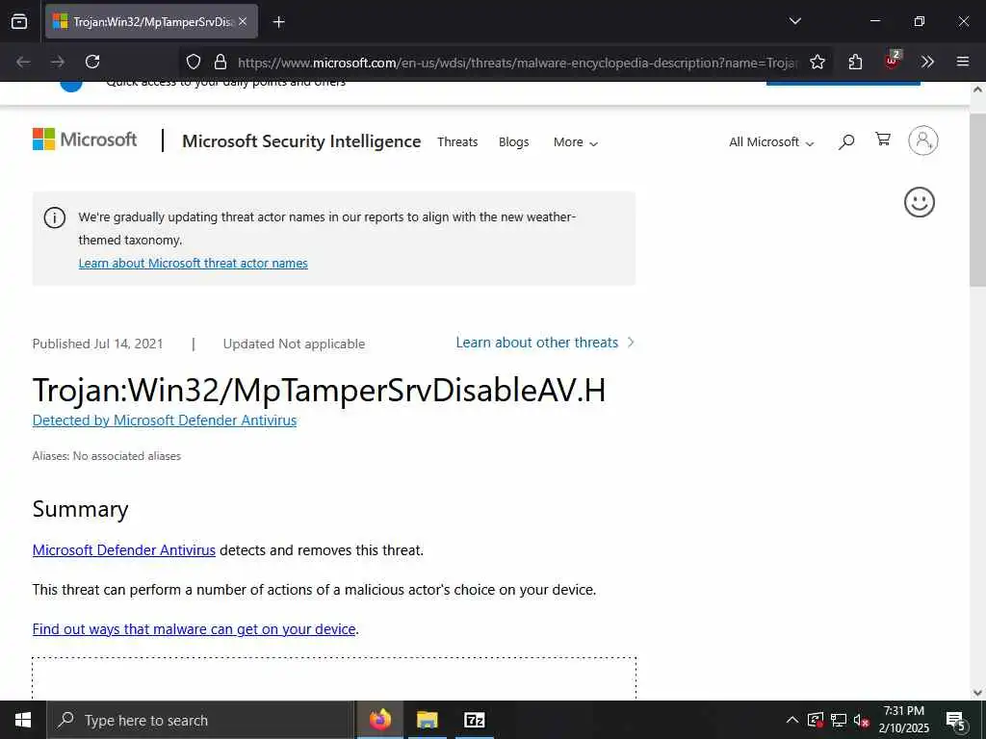Screen dimensions: 986x739
Task: Open Firefox View icon in tab strip
Action: [x=19, y=21]
